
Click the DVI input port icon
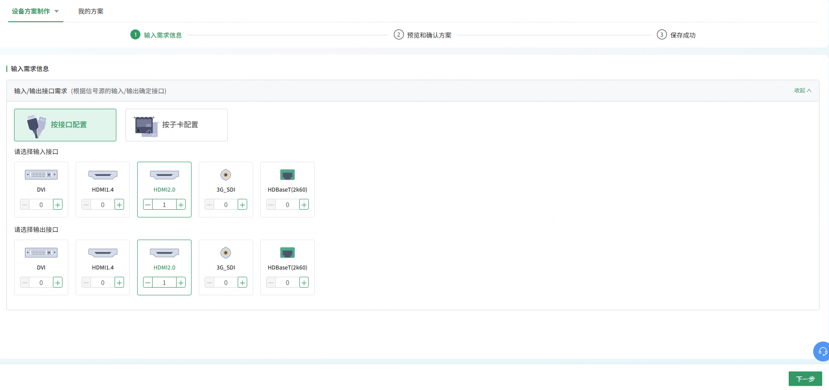click(41, 175)
